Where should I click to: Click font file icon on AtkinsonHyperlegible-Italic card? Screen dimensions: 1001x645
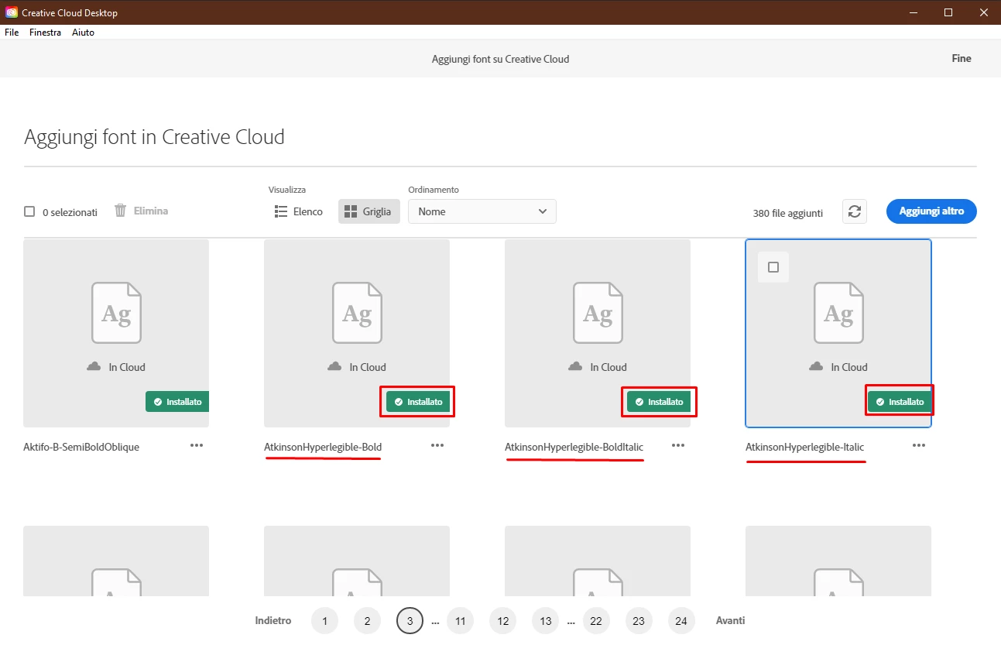839,313
